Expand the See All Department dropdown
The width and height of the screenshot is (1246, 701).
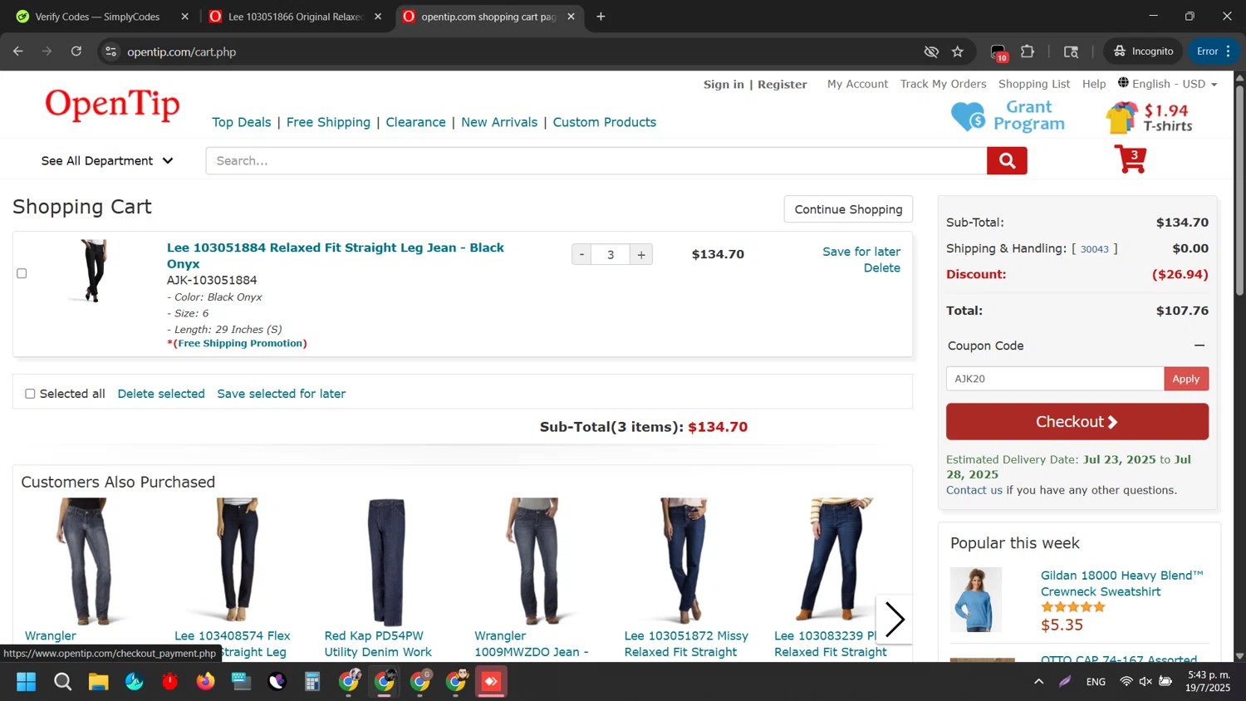click(107, 161)
